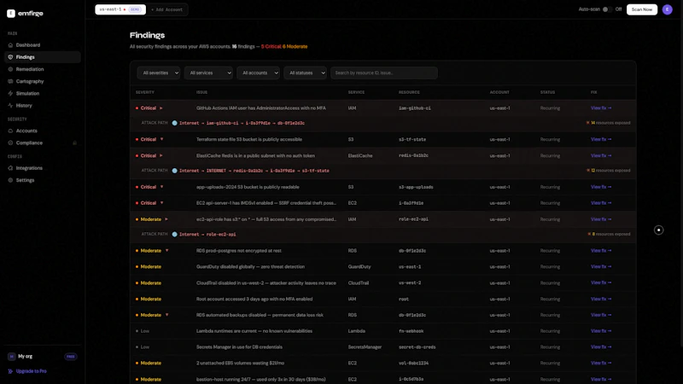Viewport: 683px width, 384px height.
Task: Click the My org avatar icon
Action: coord(12,356)
